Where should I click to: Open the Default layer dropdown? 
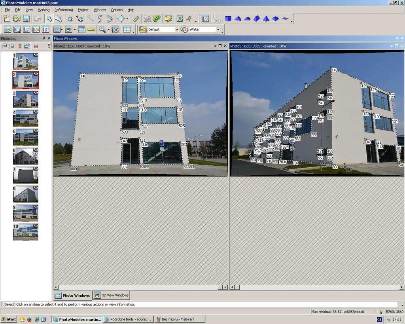pyautogui.click(x=177, y=29)
